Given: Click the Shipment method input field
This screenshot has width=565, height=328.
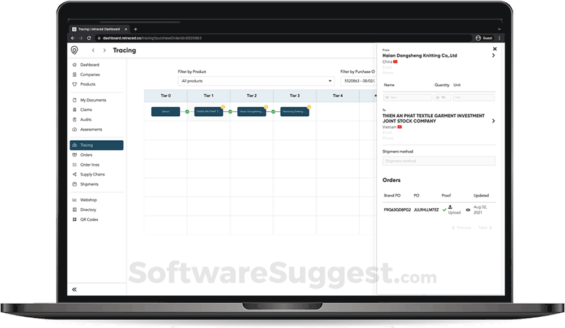Looking at the screenshot, I should 438,161.
